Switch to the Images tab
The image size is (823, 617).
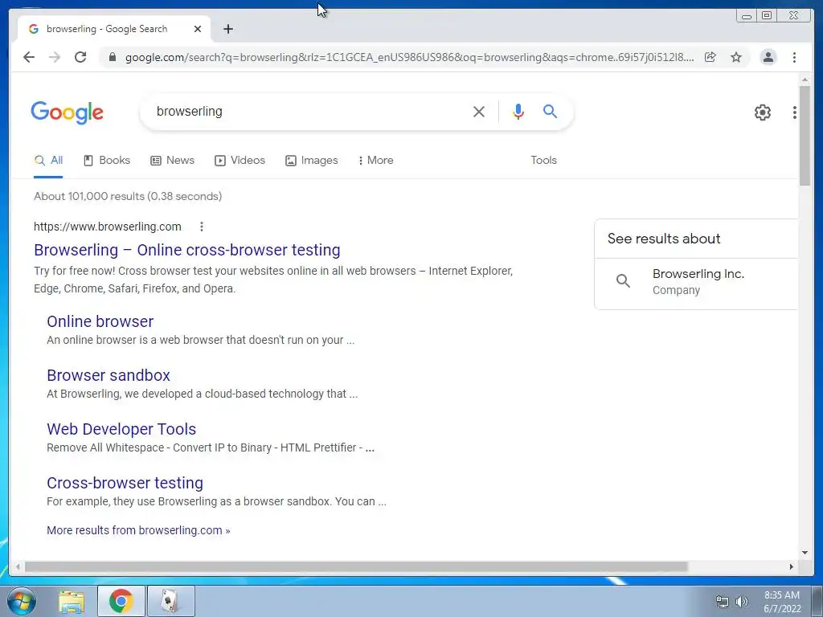[311, 161]
